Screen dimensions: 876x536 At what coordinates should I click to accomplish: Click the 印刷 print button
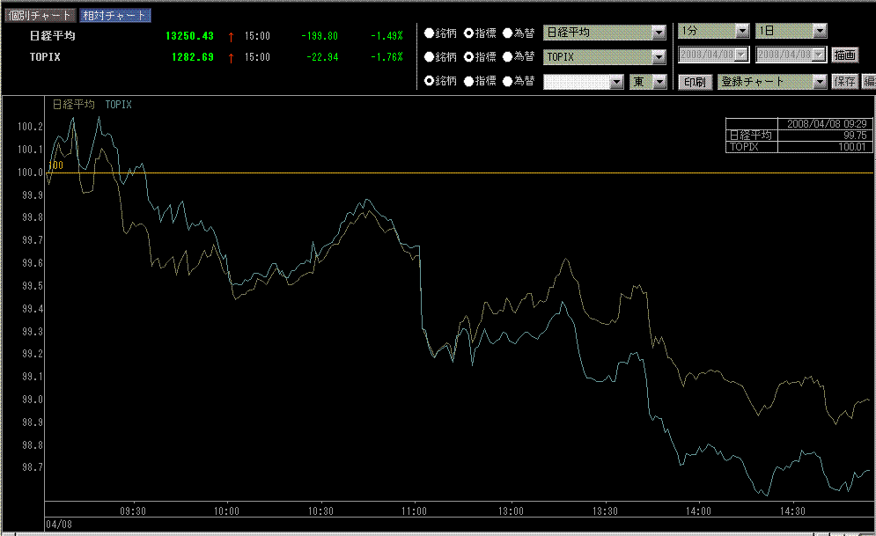click(x=695, y=82)
